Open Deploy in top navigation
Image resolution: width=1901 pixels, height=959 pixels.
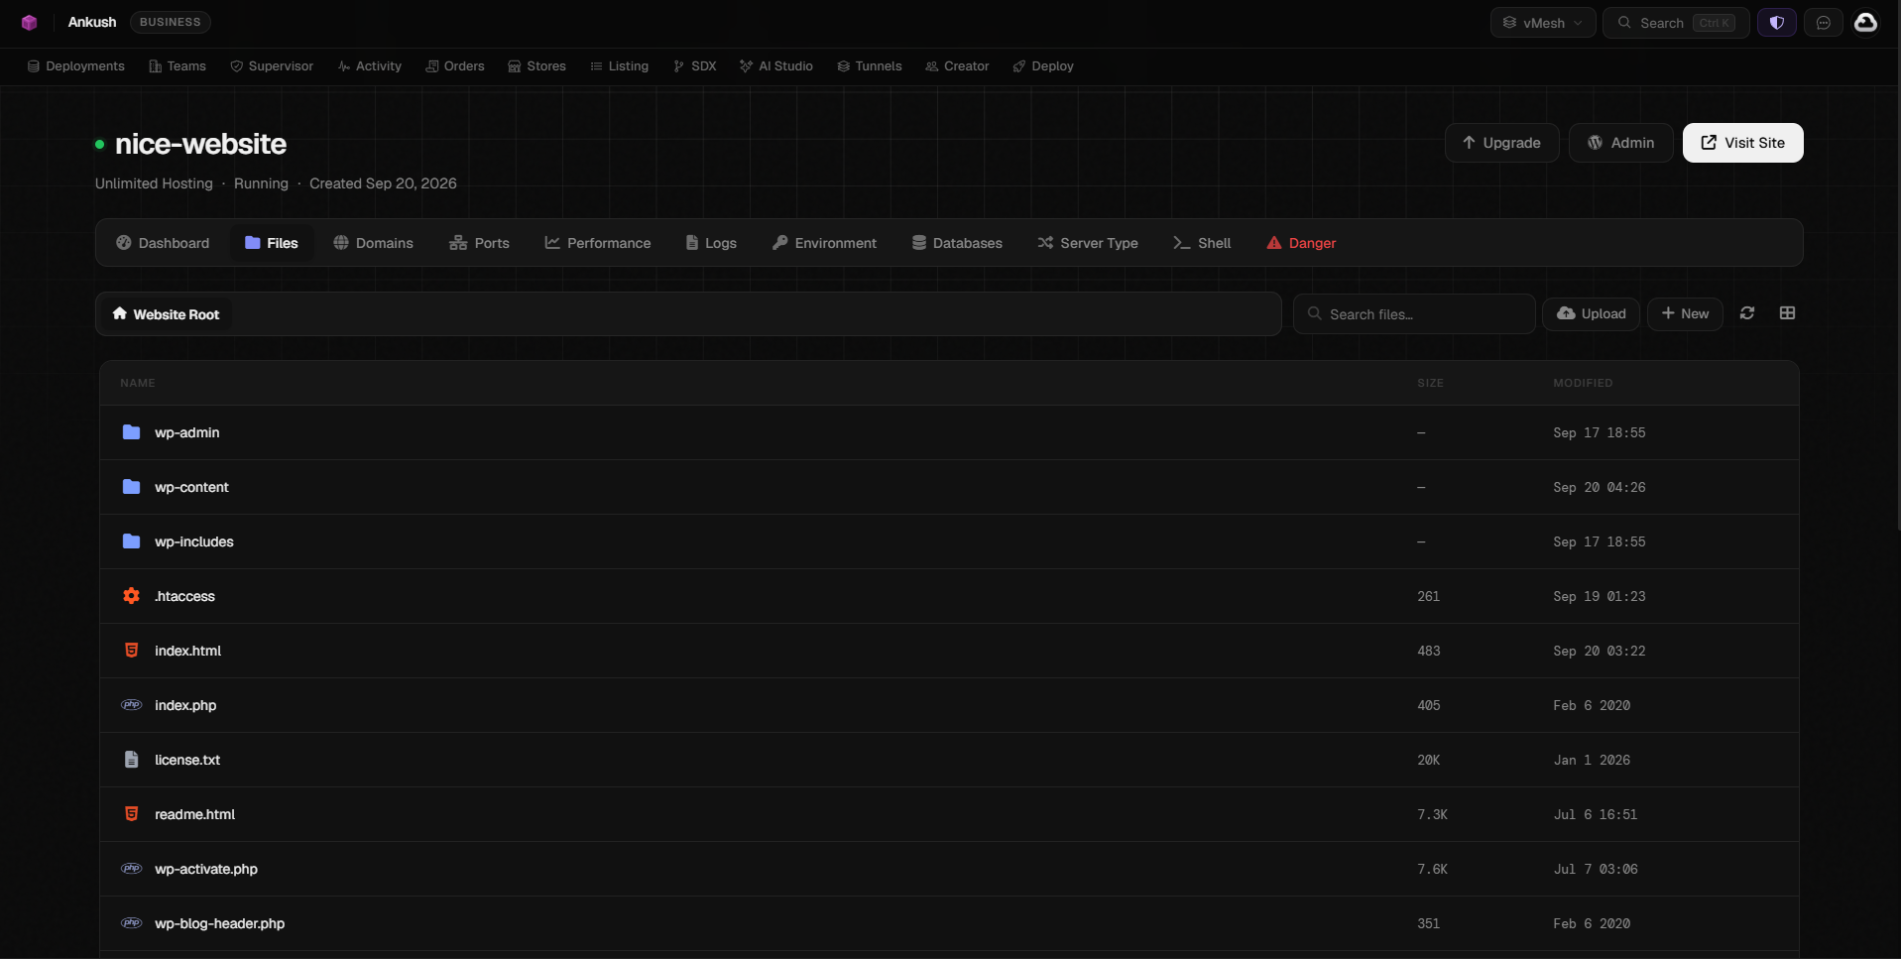1043,66
